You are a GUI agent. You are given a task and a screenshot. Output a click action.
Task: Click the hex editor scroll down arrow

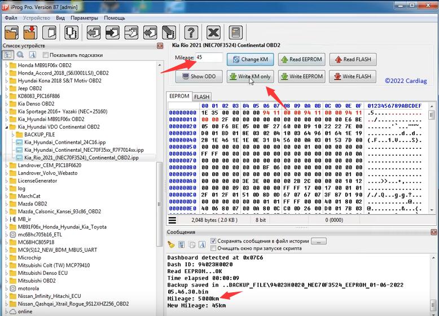pos(432,210)
